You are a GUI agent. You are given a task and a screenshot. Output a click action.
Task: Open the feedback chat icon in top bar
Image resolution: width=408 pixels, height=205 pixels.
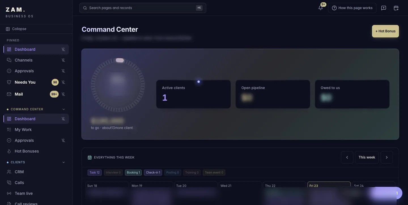pos(384,8)
